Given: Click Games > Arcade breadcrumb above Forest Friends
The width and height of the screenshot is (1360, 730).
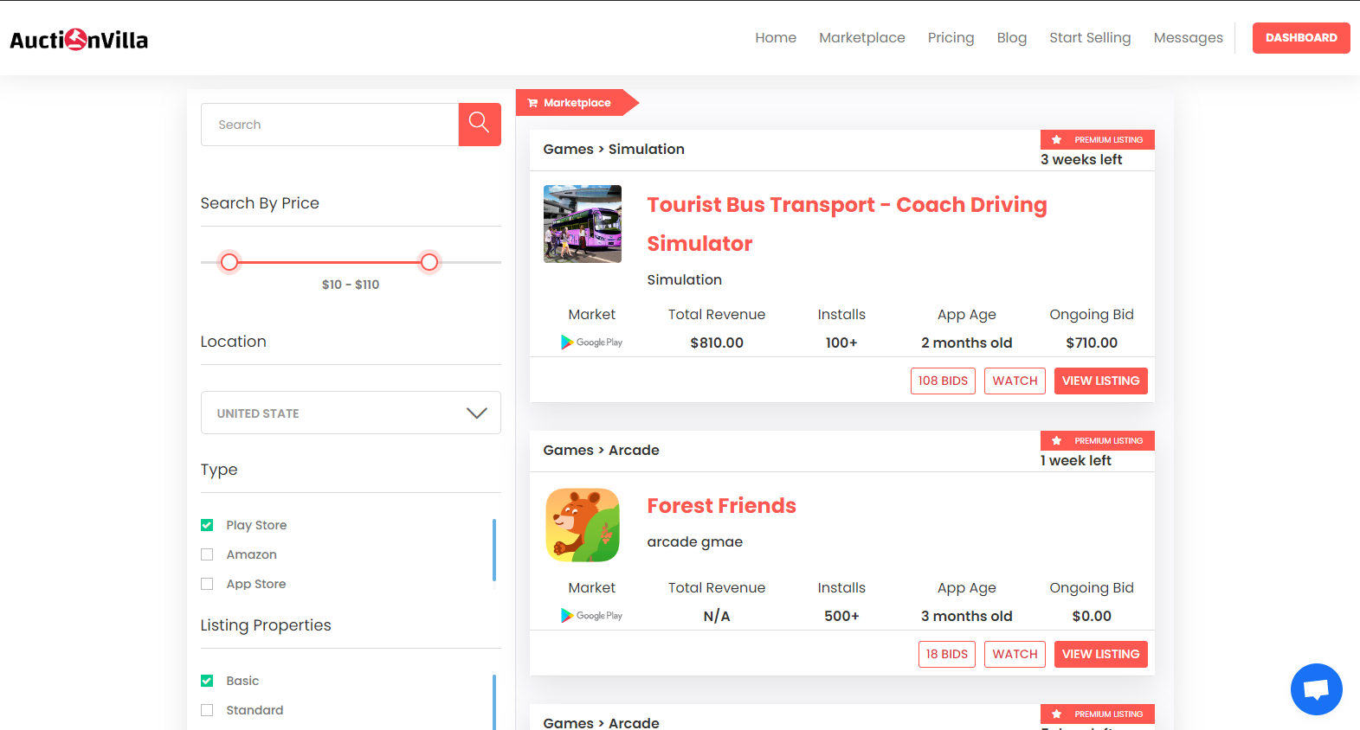Looking at the screenshot, I should coord(601,451).
